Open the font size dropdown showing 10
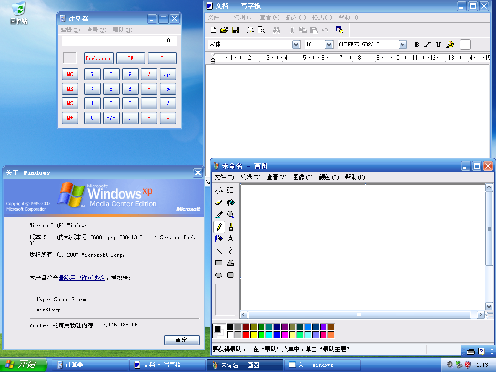 [329, 45]
